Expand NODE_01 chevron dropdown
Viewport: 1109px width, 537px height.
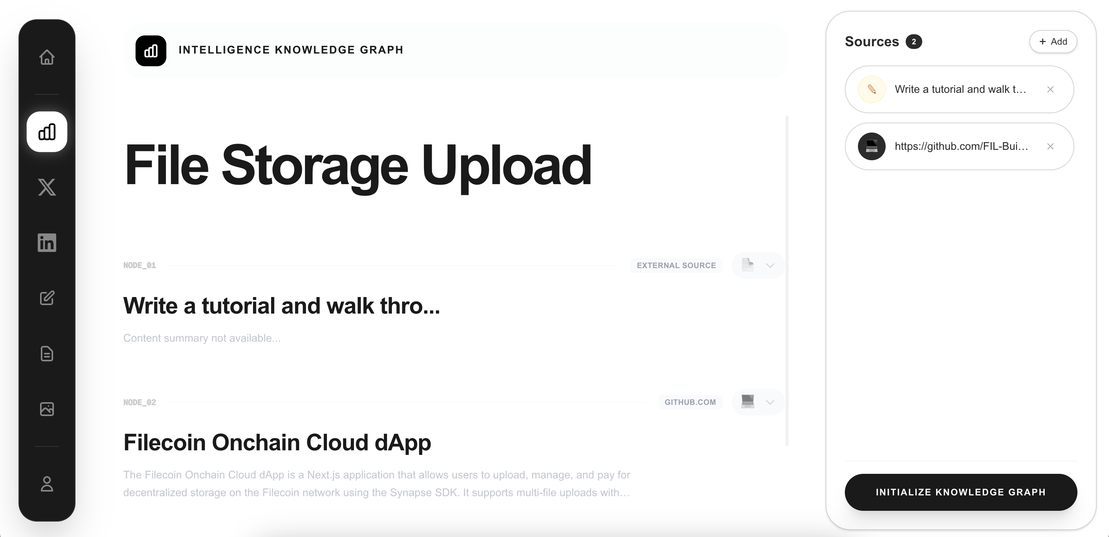[770, 265]
